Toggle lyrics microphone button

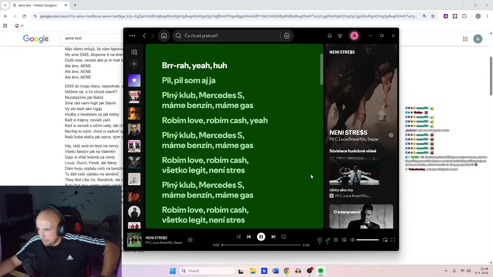coord(328,240)
